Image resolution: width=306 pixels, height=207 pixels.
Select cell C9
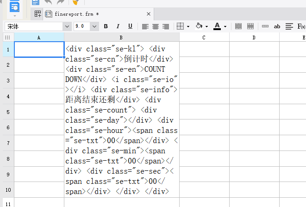tap(204, 174)
